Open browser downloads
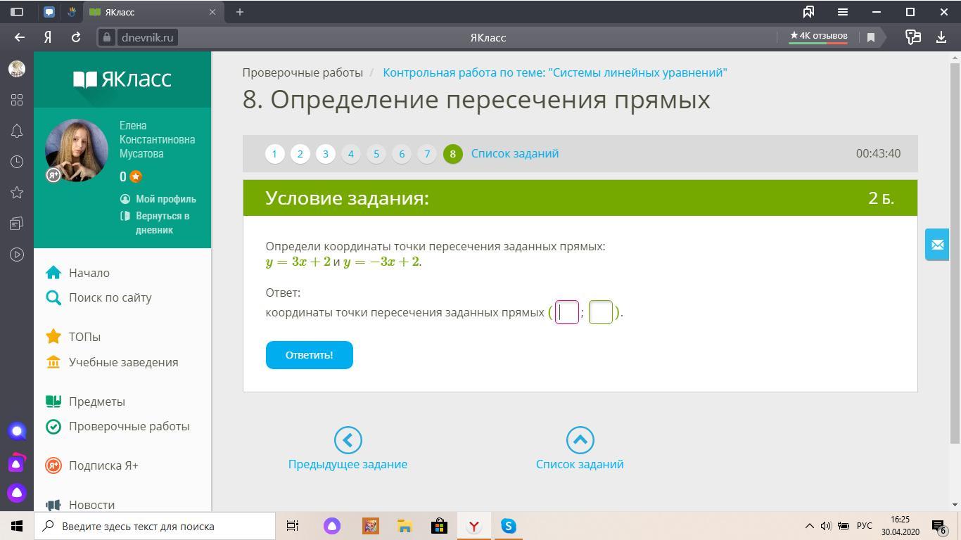The width and height of the screenshot is (961, 540). click(941, 37)
